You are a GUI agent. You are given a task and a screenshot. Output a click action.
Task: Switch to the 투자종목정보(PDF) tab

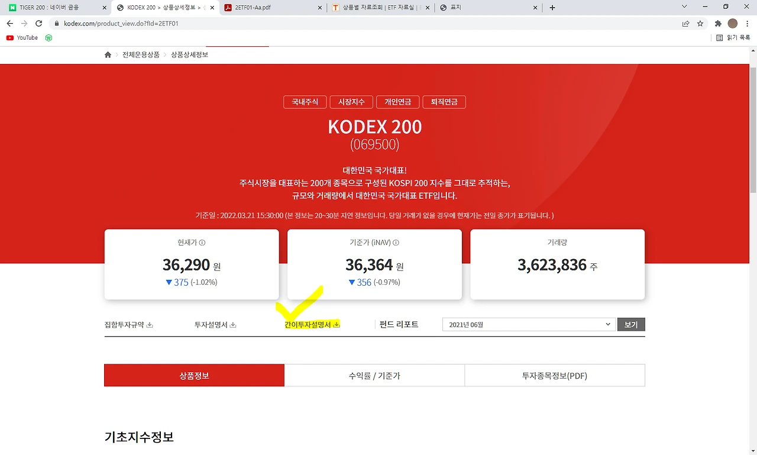tap(555, 375)
